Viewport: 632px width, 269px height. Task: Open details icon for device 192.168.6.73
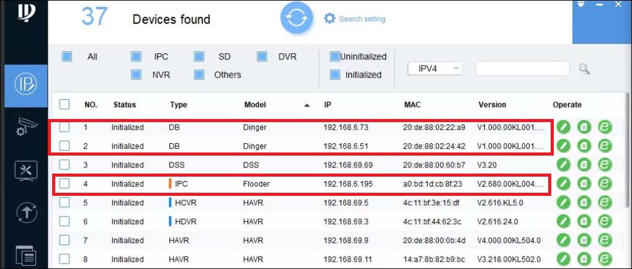(x=584, y=127)
